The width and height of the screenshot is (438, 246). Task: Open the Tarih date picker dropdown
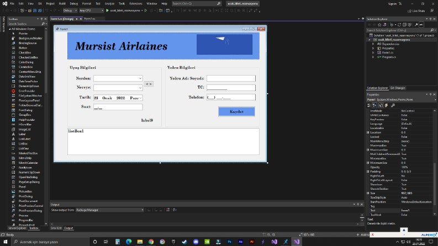tap(140, 98)
